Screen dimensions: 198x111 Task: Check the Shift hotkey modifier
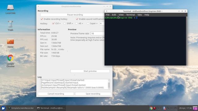click(x=65, y=23)
